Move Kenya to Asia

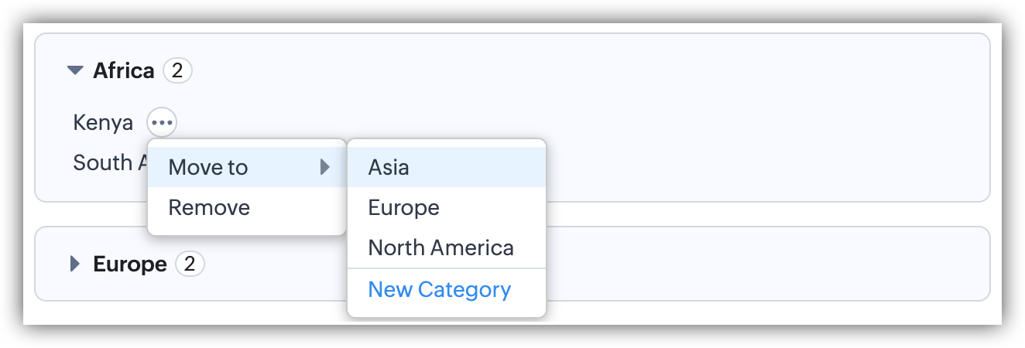coord(389,167)
